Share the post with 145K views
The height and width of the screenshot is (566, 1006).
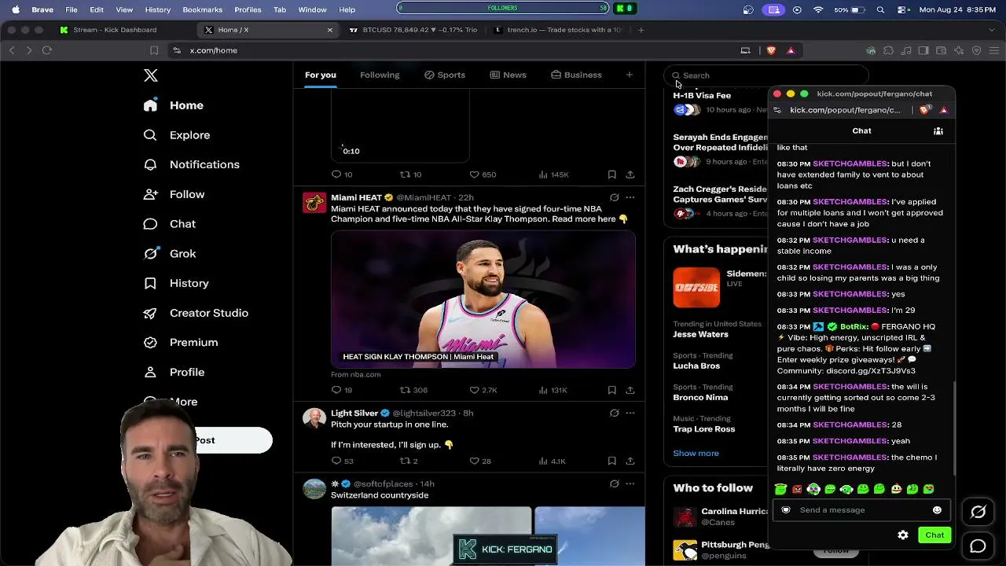pos(630,175)
